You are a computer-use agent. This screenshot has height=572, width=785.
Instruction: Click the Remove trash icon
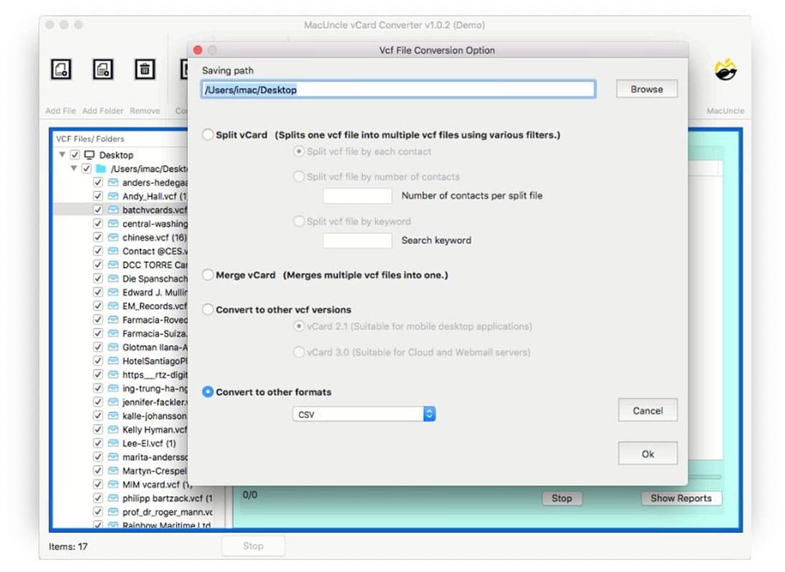(145, 69)
